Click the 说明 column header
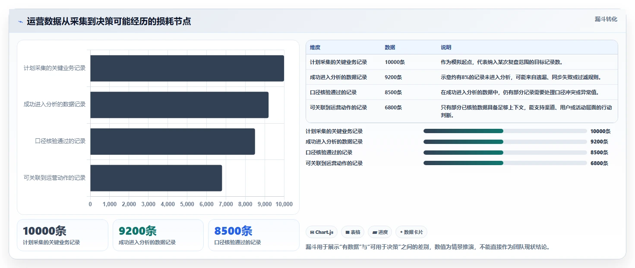This screenshot has height=268, width=635. 446,48
